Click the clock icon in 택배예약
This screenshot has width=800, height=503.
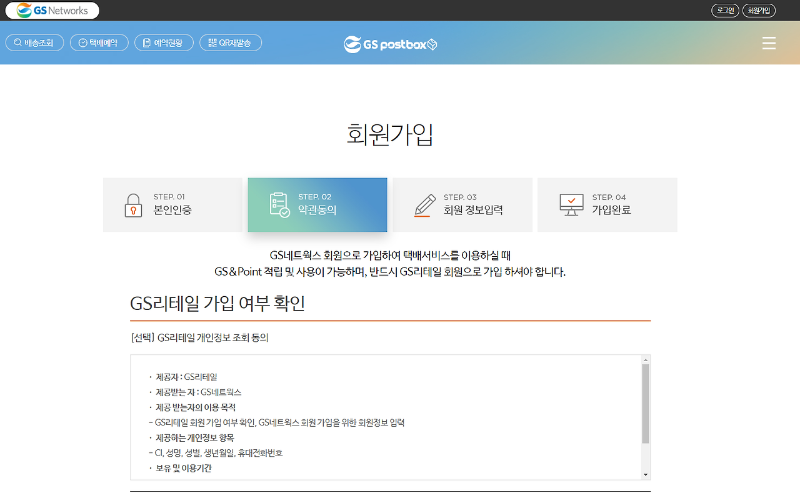pos(83,43)
